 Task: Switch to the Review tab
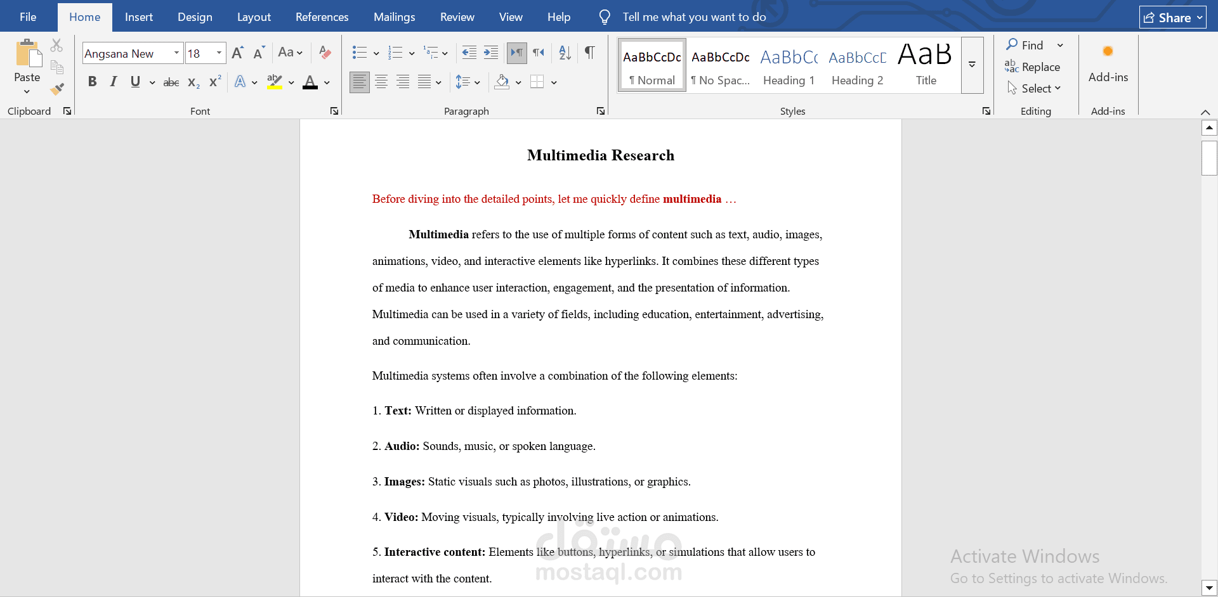[x=457, y=17]
